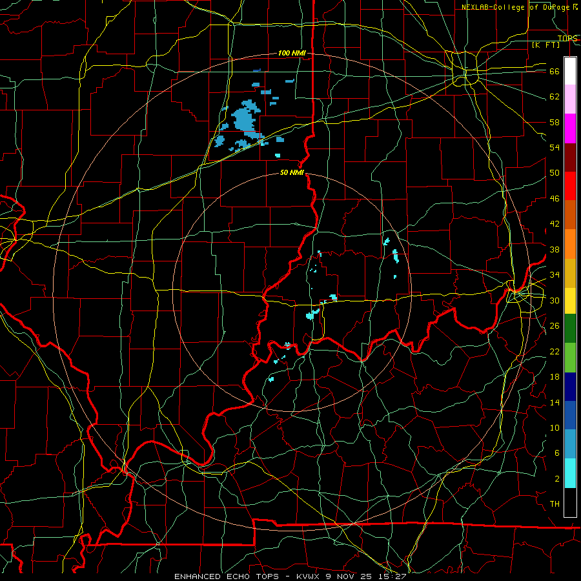Click the '18' legend scale value
Image resolution: width=581 pixels, height=581 pixels.
tap(555, 377)
